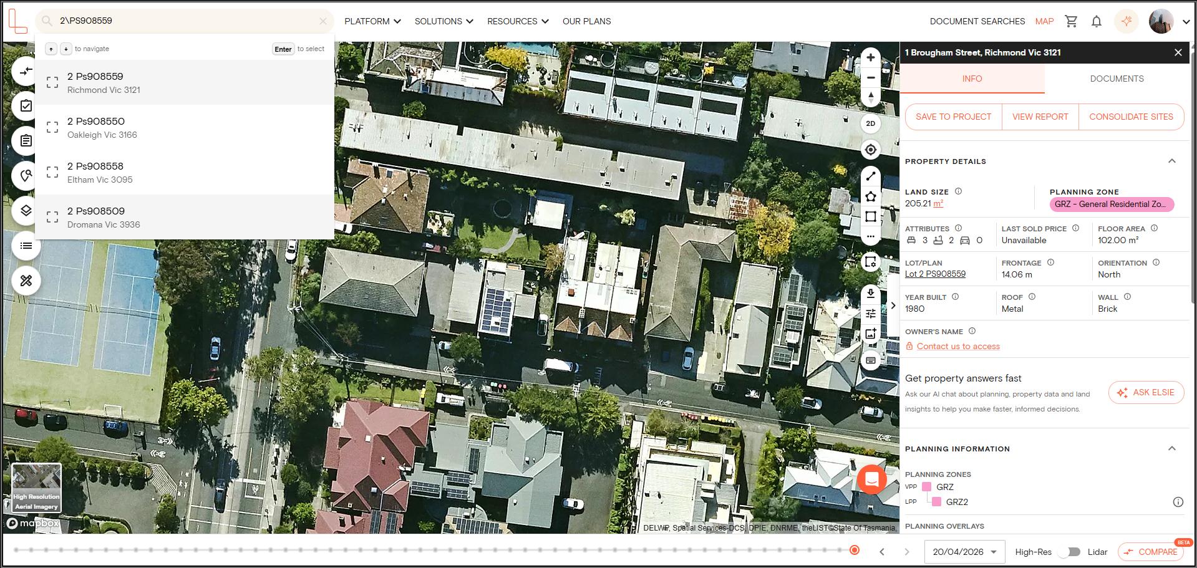Toggle the 2D map view button

(871, 123)
